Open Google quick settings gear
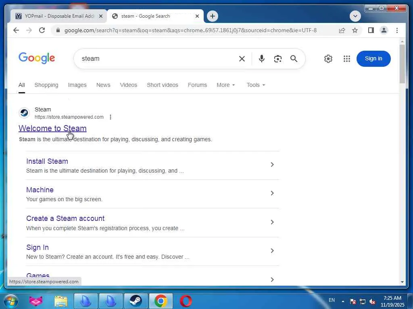The height and width of the screenshot is (309, 413). [x=328, y=59]
